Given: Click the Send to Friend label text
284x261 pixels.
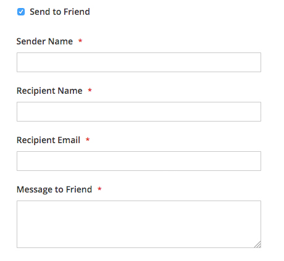Looking at the screenshot, I should pyautogui.click(x=60, y=12).
